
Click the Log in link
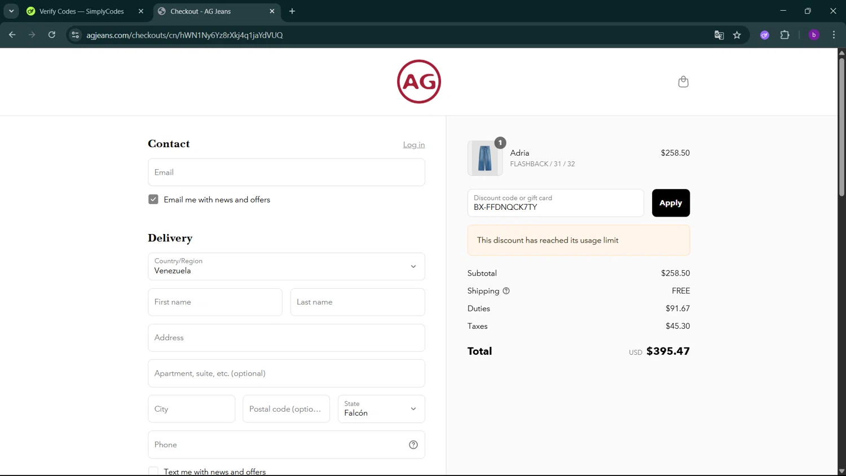click(414, 145)
